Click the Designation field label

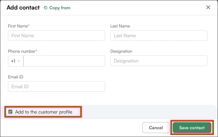click(x=121, y=51)
